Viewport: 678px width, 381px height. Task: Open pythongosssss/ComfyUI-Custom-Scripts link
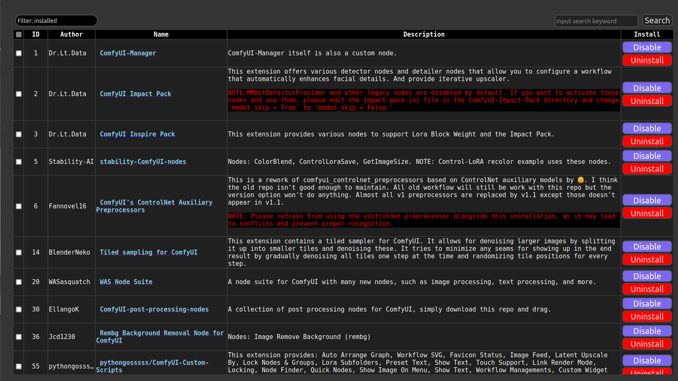click(x=152, y=366)
